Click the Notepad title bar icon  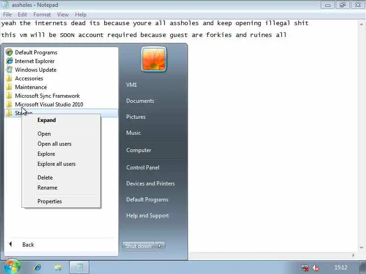click(5, 5)
